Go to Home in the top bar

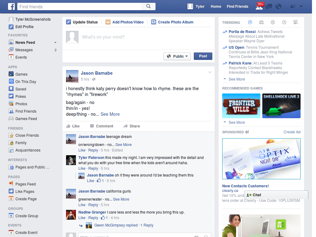216,6
